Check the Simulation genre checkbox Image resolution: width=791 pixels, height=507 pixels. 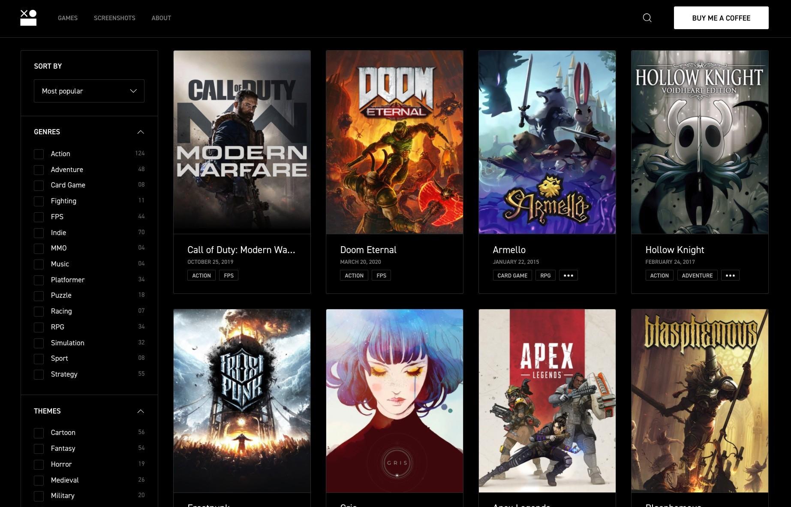click(39, 343)
